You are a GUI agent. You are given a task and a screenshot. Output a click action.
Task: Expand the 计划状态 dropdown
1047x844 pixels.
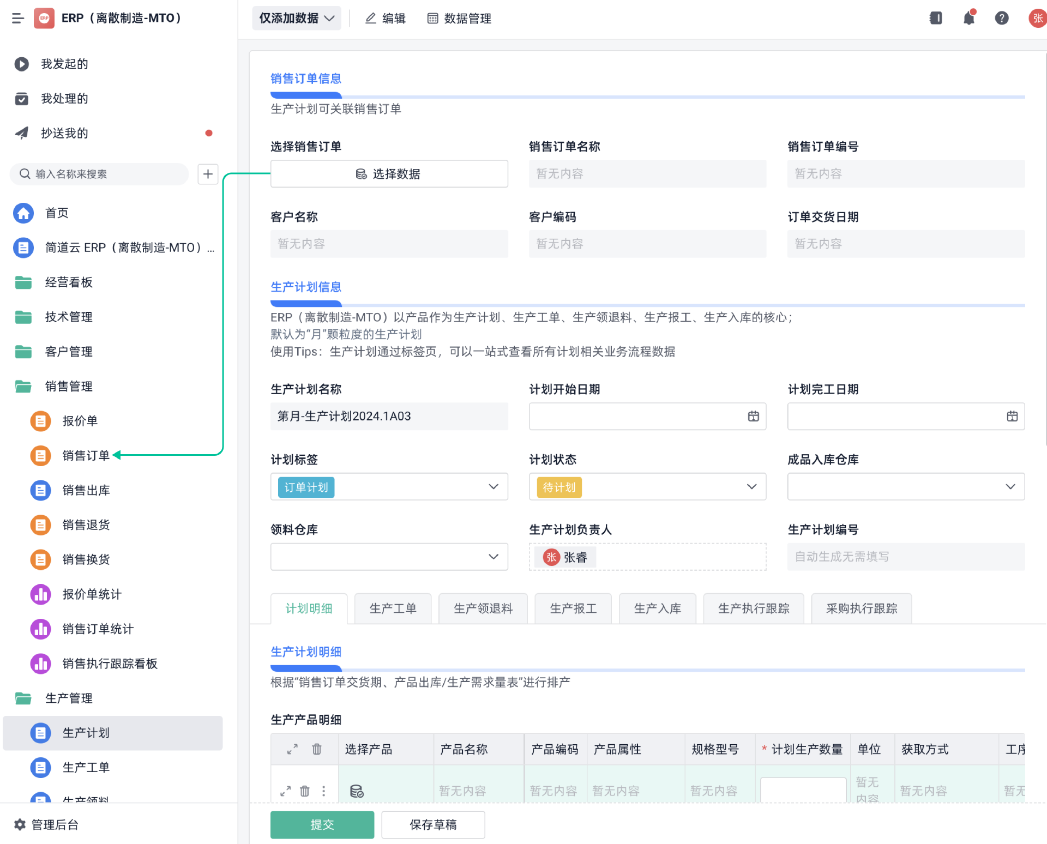pyautogui.click(x=751, y=487)
